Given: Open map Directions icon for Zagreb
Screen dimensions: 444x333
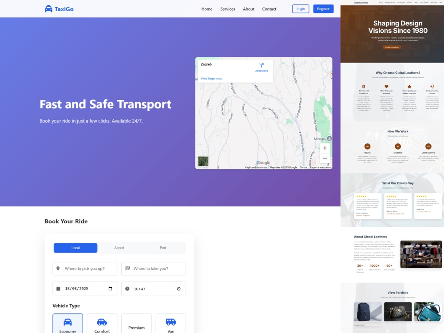Looking at the screenshot, I should click(262, 65).
